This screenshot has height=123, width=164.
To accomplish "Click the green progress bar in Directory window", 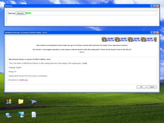I will pos(29,13).
